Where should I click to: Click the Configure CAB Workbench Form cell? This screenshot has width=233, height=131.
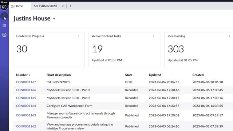click(70, 106)
